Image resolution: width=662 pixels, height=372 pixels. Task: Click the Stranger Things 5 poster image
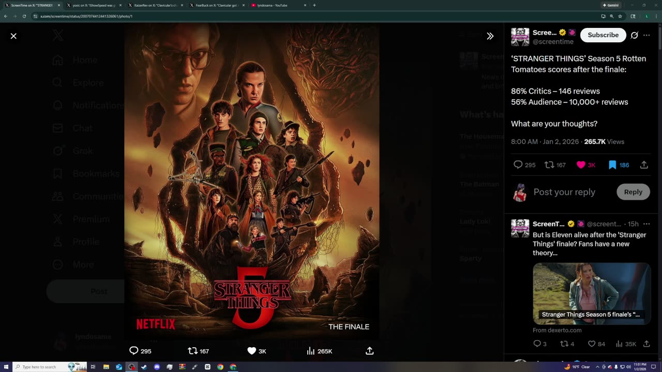coord(252,180)
